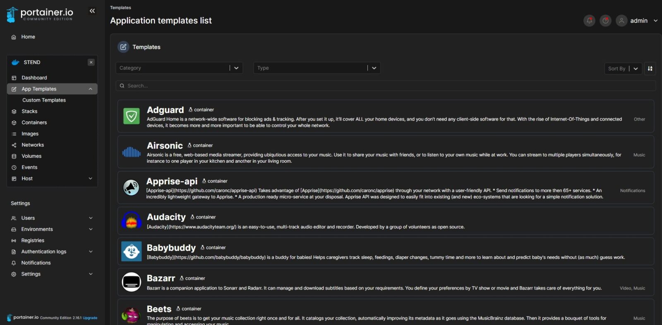
Task: Go to Stacks page
Action: pos(29,111)
